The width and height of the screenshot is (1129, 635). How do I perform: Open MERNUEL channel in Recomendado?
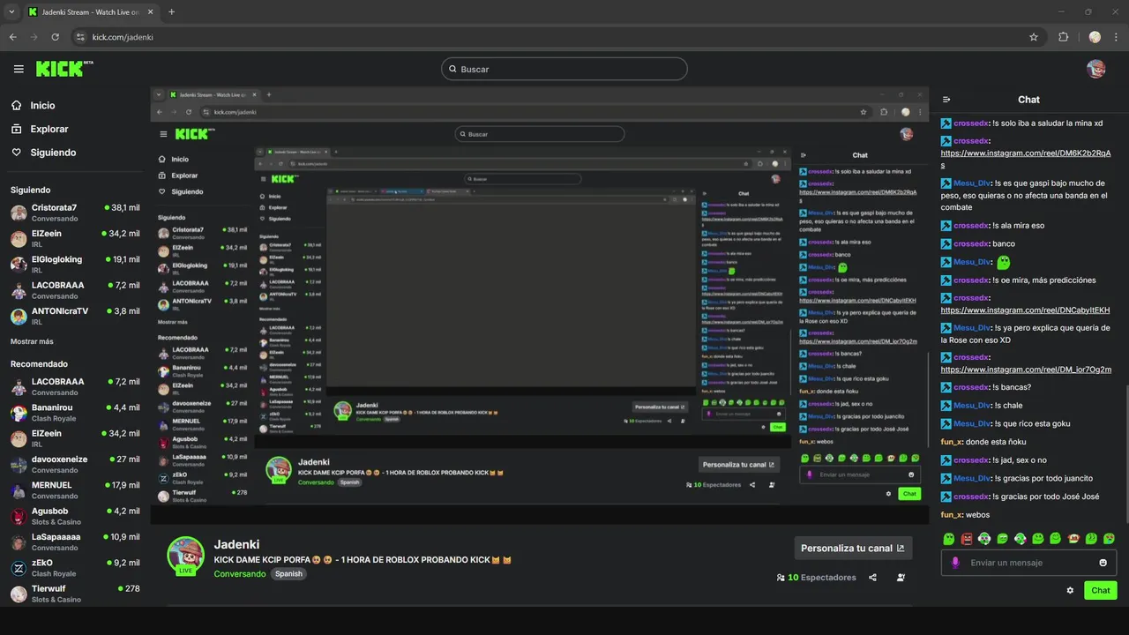pyautogui.click(x=75, y=490)
